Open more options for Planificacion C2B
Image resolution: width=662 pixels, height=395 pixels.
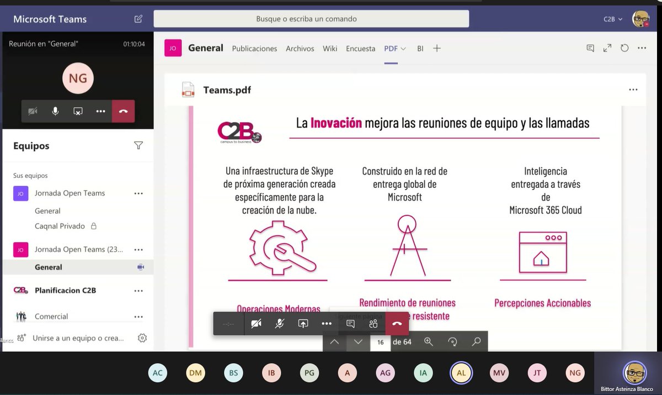click(x=138, y=291)
